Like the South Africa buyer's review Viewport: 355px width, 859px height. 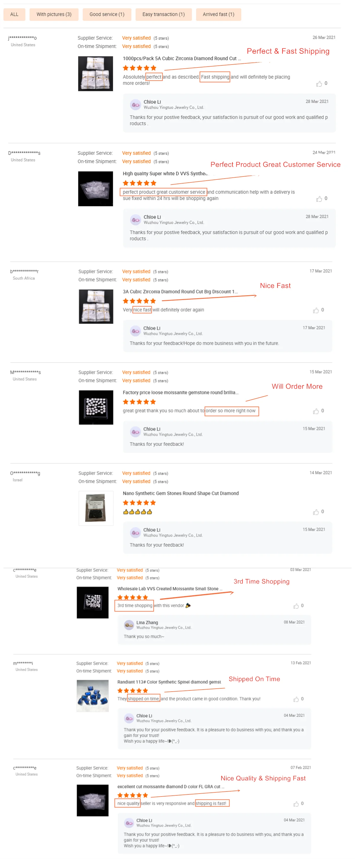click(315, 311)
